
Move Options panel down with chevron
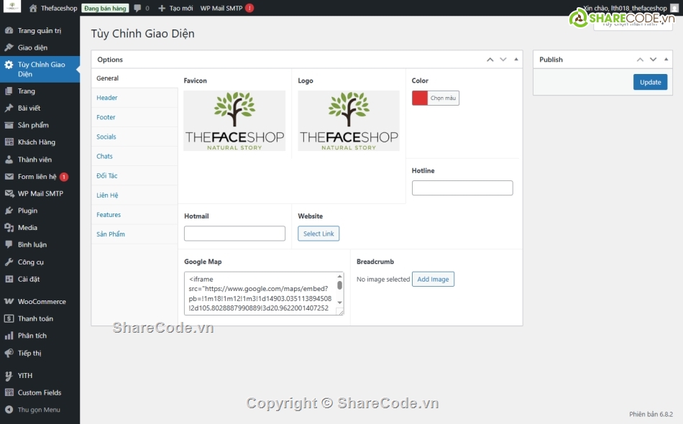coord(503,60)
